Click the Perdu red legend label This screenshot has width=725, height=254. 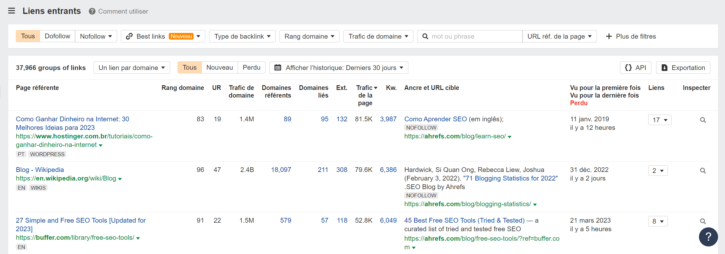point(579,103)
